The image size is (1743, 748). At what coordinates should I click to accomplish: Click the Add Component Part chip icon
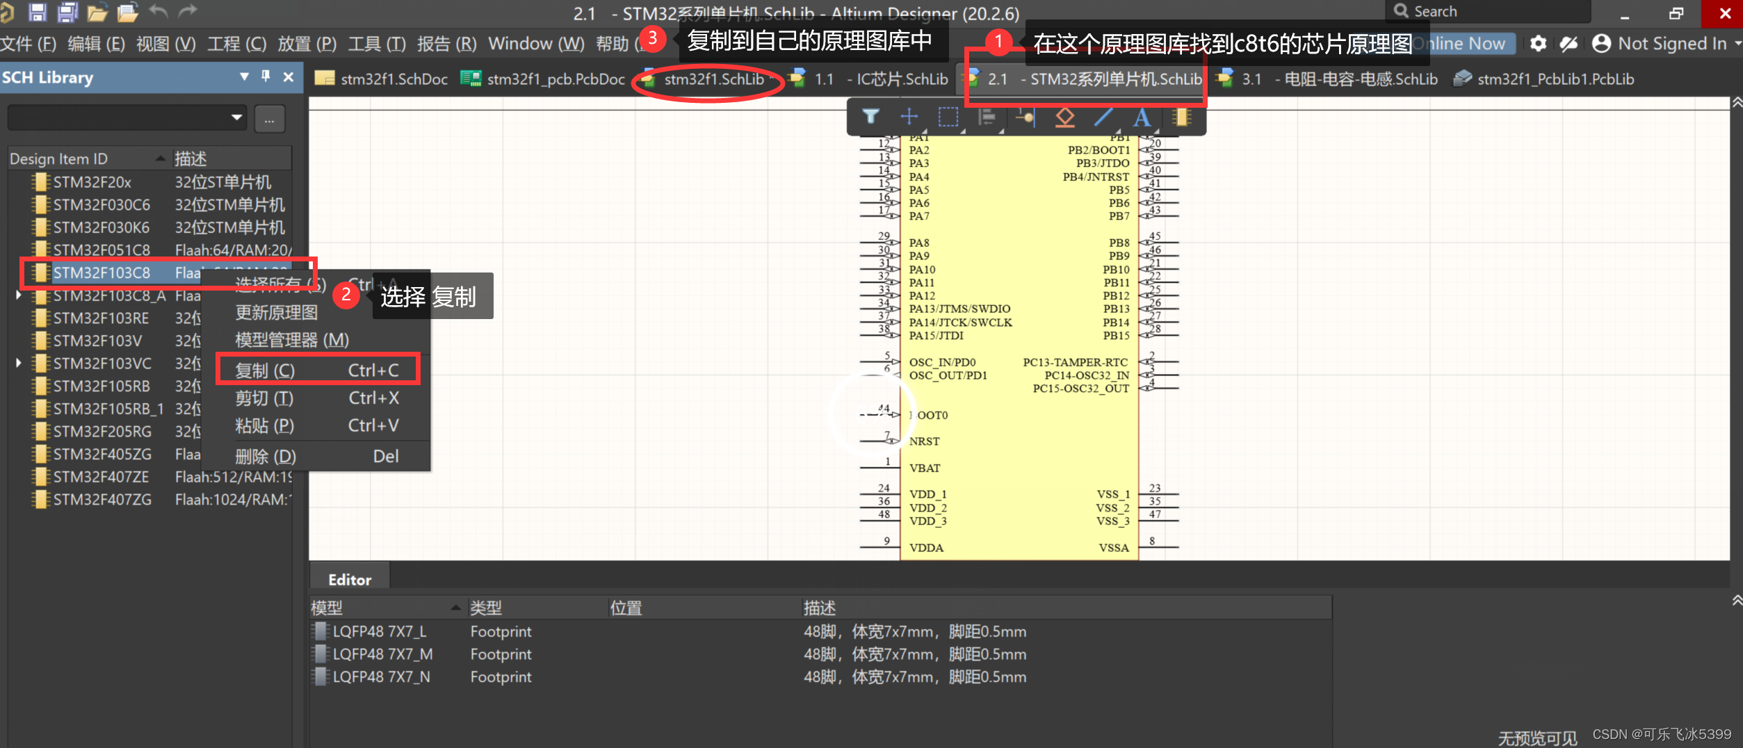[x=1181, y=117]
